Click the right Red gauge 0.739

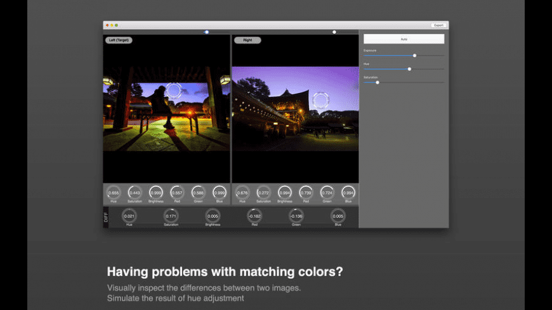306,193
